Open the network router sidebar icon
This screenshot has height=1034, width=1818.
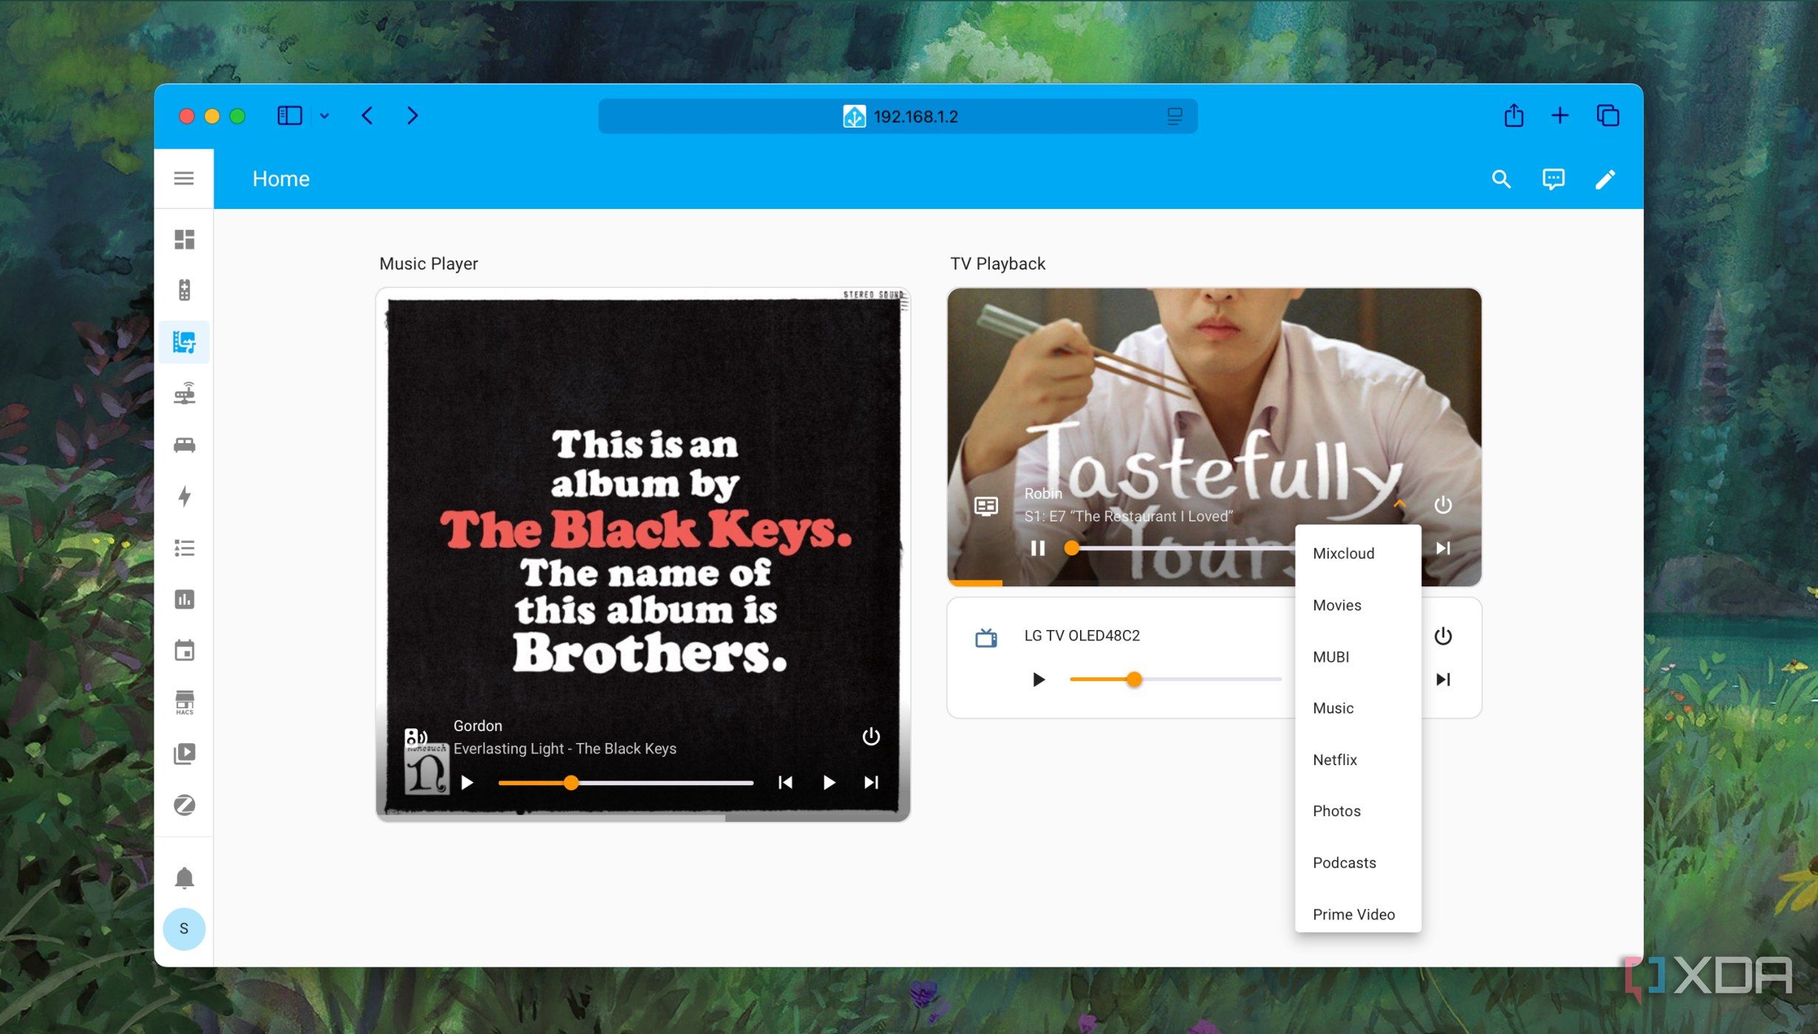(x=184, y=394)
